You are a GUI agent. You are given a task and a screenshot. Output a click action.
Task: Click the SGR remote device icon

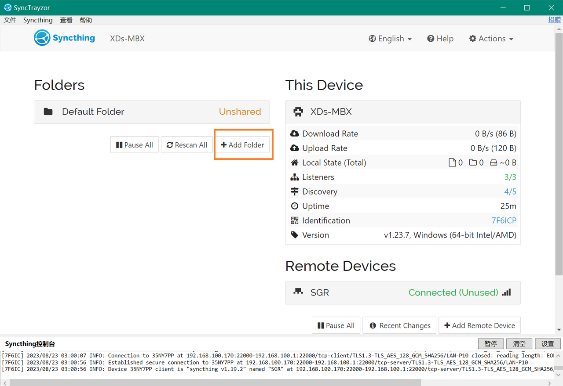pyautogui.click(x=298, y=292)
